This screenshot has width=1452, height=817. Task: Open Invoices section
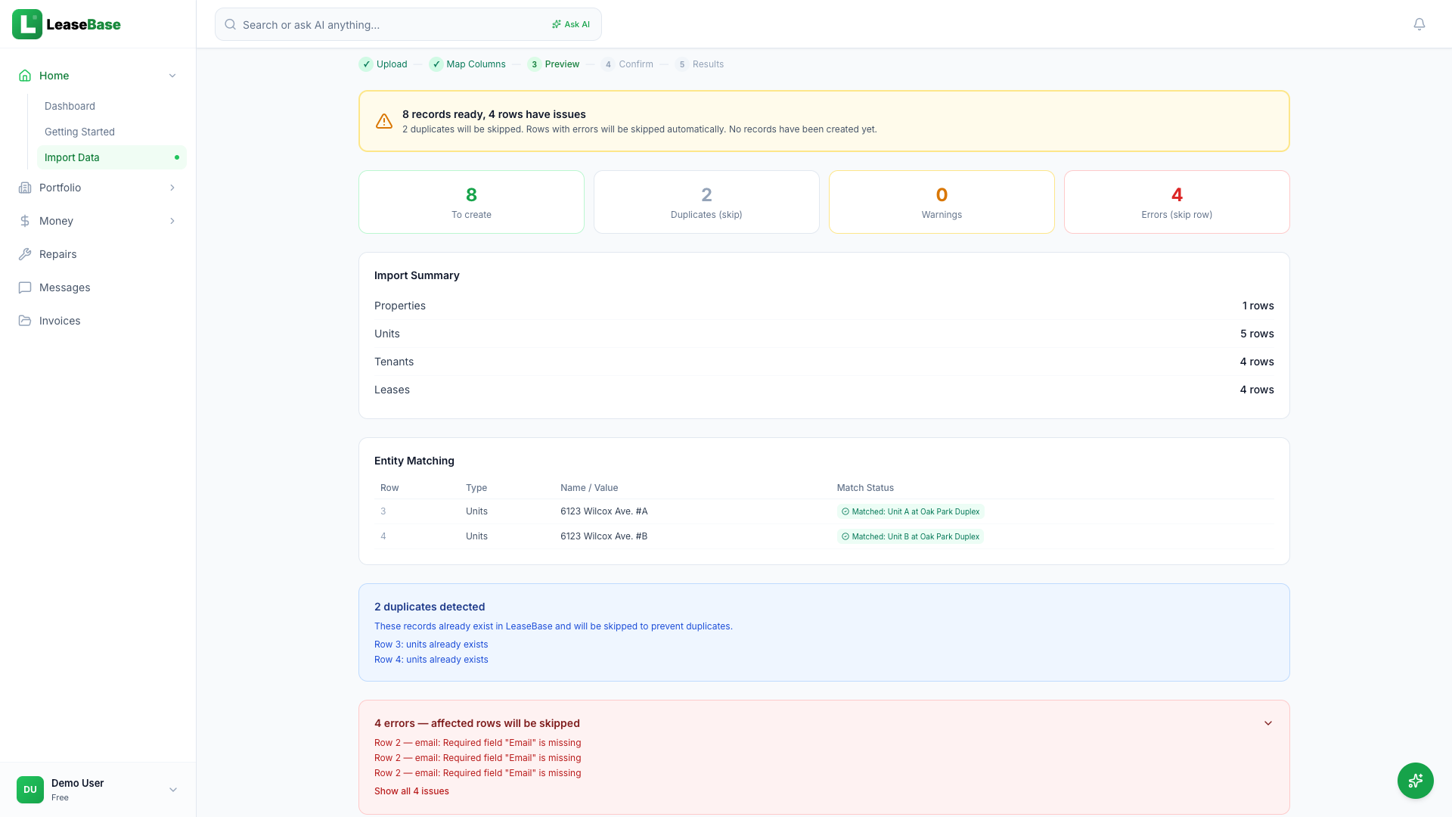pyautogui.click(x=98, y=321)
